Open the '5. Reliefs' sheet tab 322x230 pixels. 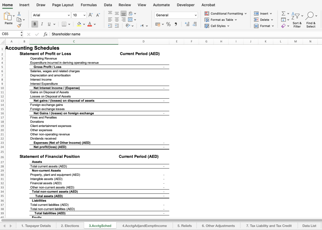[x=184, y=226]
